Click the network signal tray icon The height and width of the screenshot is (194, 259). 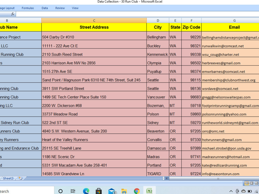(257, 191)
